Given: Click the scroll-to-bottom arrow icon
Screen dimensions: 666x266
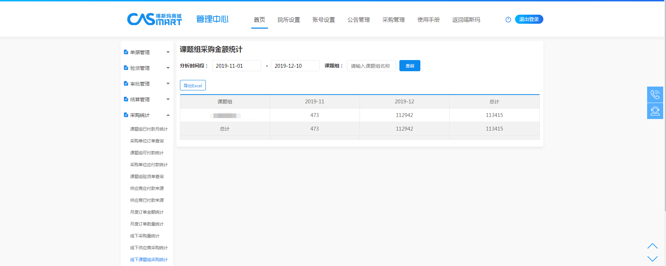Looking at the screenshot, I should click(652, 258).
